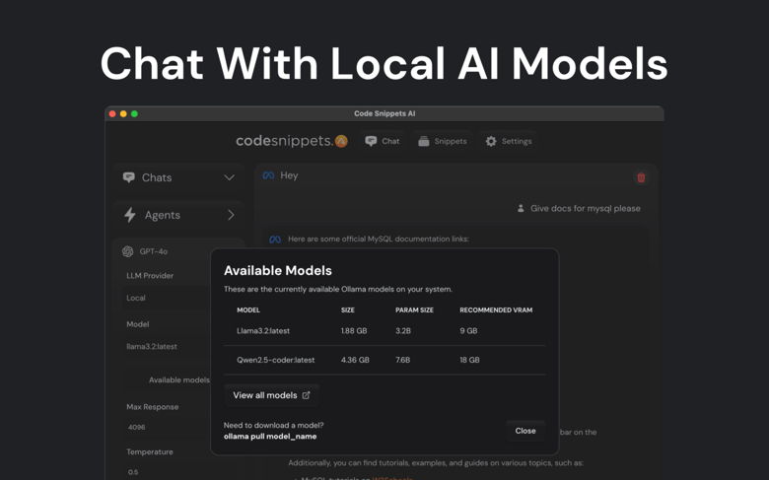Click the codesnippets logo badge icon
The height and width of the screenshot is (480, 769).
(x=341, y=141)
